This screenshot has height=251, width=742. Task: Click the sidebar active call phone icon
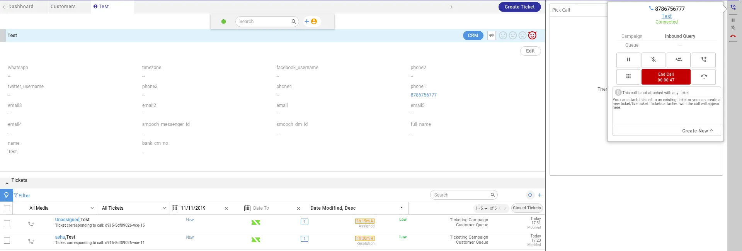coord(733,7)
